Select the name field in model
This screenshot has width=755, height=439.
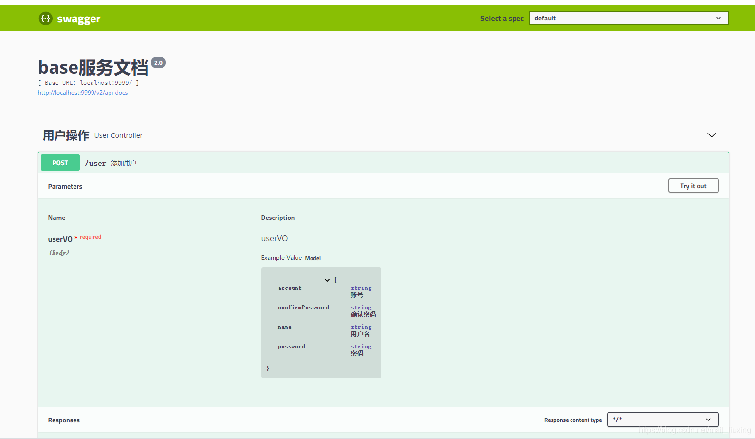[285, 327]
